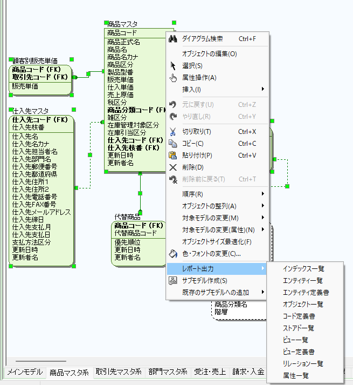Click the scissors cut icon
353x385 pixels.
pos(173,132)
